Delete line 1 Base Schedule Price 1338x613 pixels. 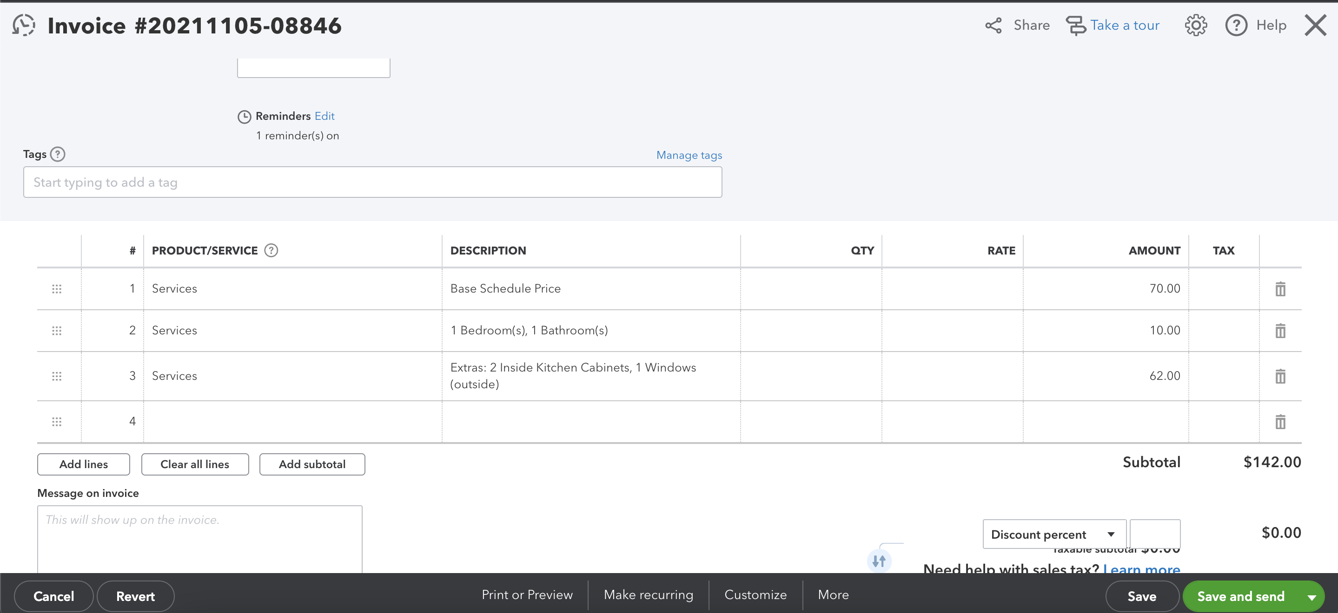click(x=1280, y=288)
